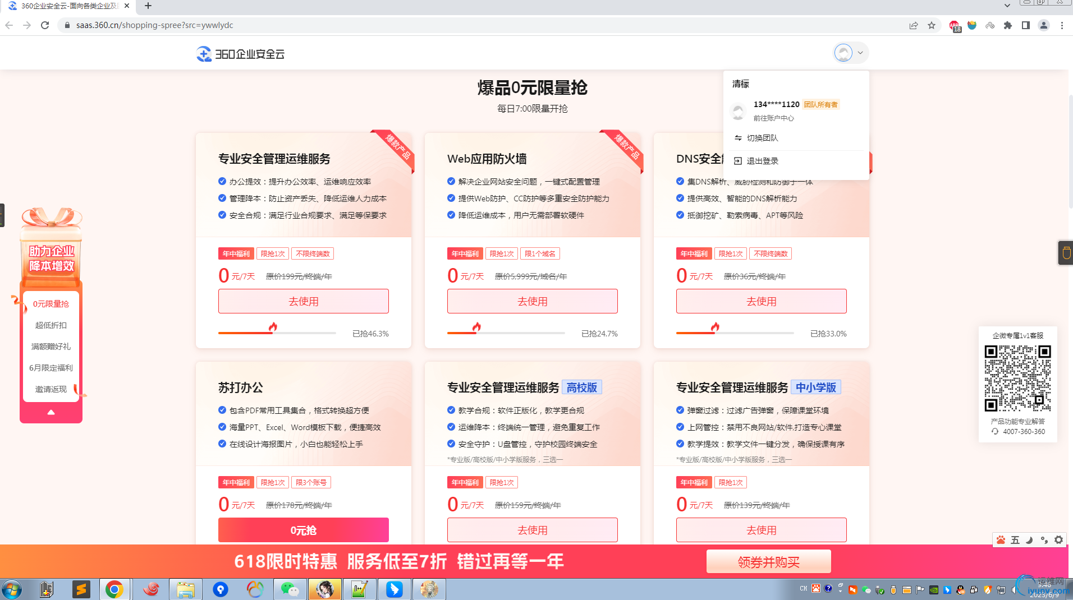Bookmark this page with star icon
The width and height of the screenshot is (1073, 600).
pos(932,25)
